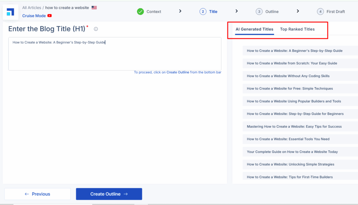Switch to the AI Generated Titles tab

[254, 29]
